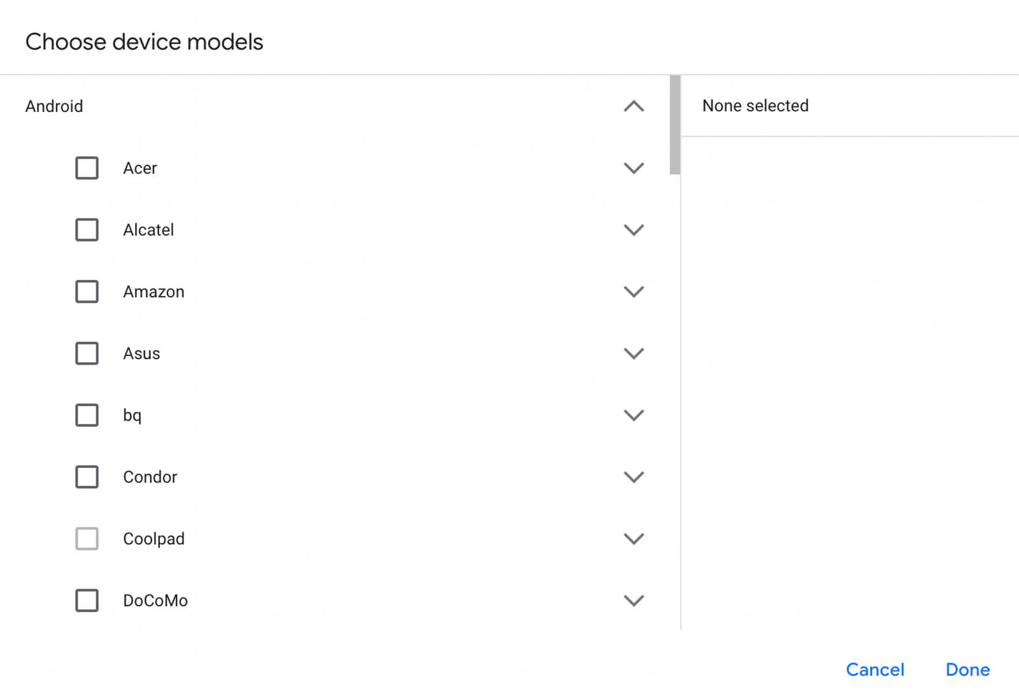Enable the bq checkbox
The height and width of the screenshot is (697, 1019).
pos(87,415)
